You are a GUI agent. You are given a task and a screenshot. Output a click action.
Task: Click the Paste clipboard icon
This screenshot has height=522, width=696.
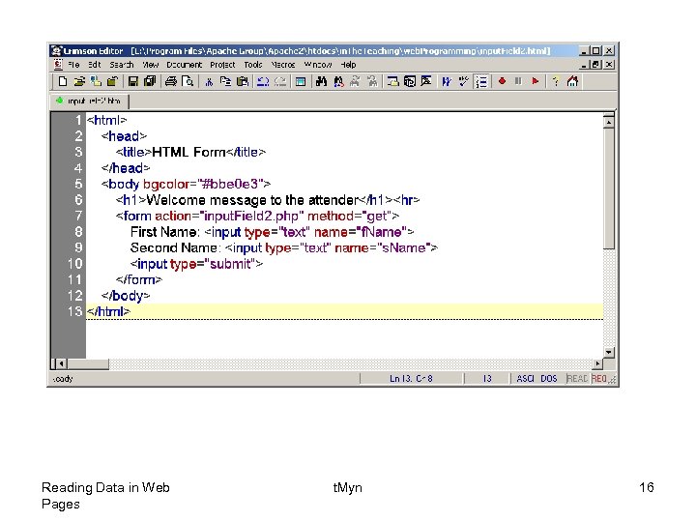pos(243,81)
